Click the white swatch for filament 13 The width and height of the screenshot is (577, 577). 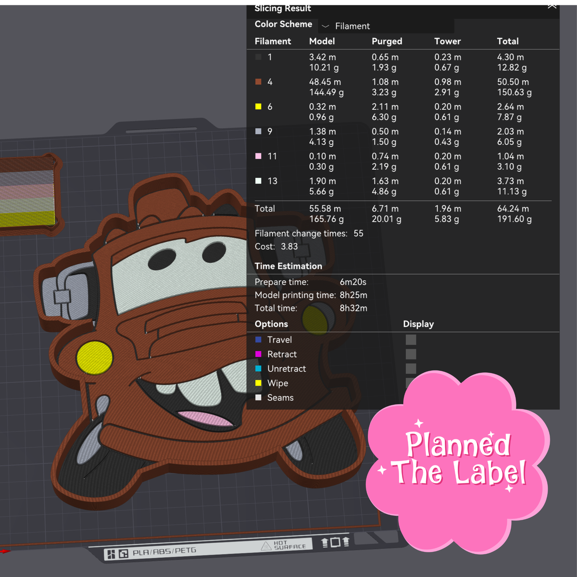(258, 181)
